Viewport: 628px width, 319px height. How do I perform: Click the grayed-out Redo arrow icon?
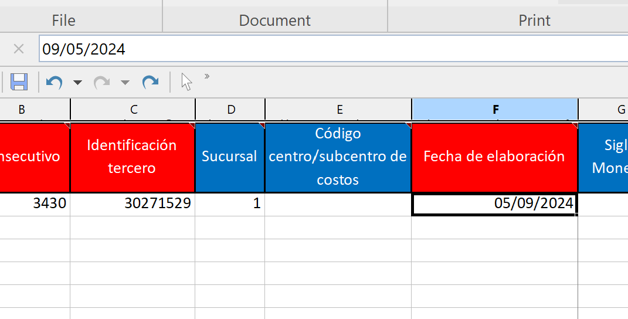tap(102, 82)
